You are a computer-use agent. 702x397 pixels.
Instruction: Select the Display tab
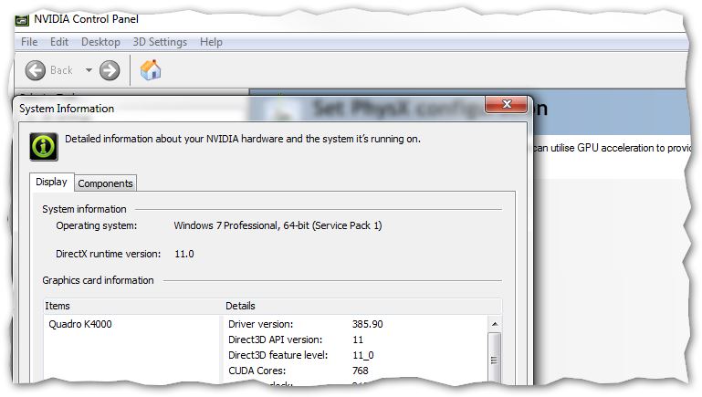click(51, 183)
